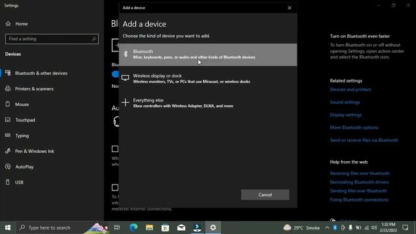Select Wireless display or dock option

point(208,79)
